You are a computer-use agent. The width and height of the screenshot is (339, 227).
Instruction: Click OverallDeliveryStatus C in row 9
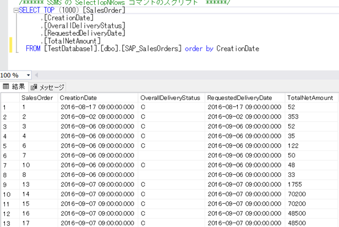pos(172,185)
